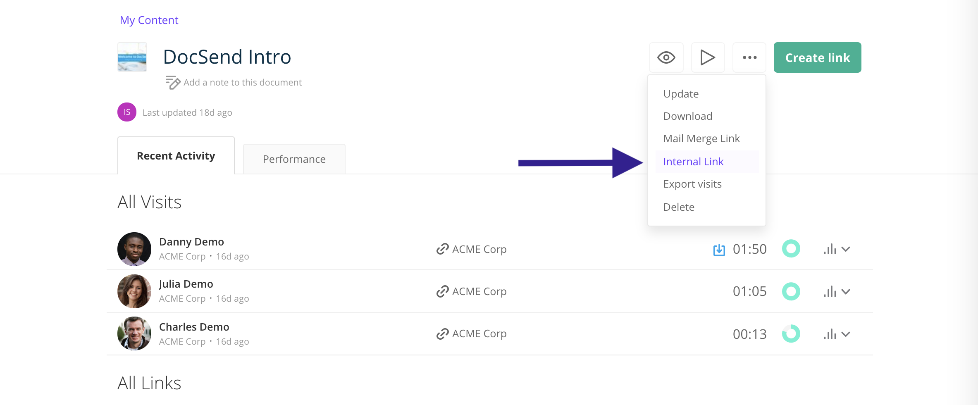Open ACME Corp link in Julia Demo's row
This screenshot has height=405, width=978.
click(479, 291)
